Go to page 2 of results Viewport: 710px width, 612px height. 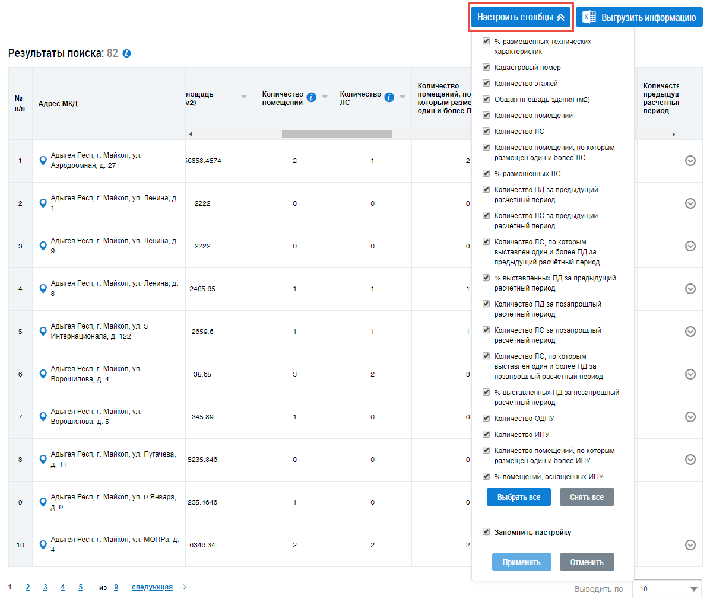pos(27,587)
